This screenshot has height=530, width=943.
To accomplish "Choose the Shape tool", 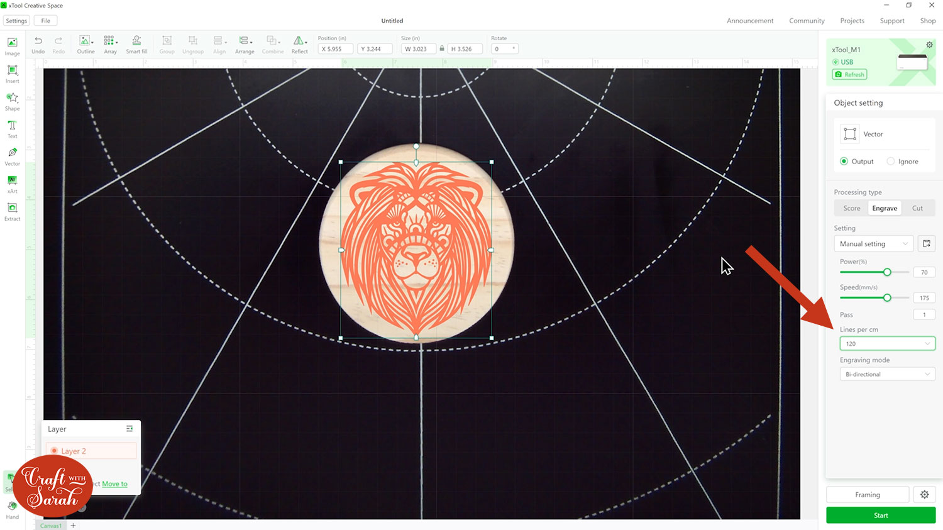I will click(12, 101).
